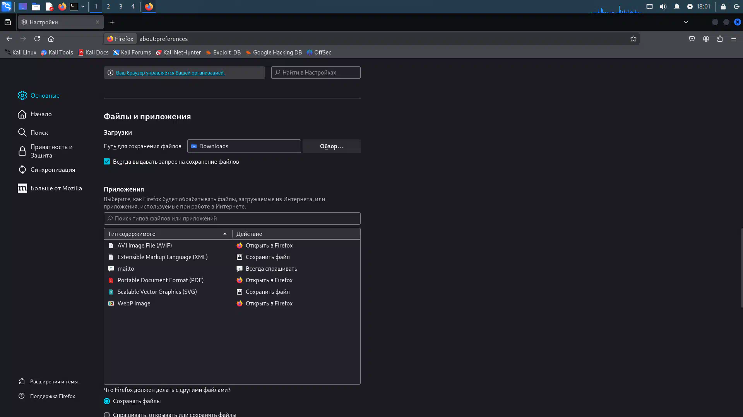Open Приватность и Защита settings
The width and height of the screenshot is (743, 417).
coord(46,151)
